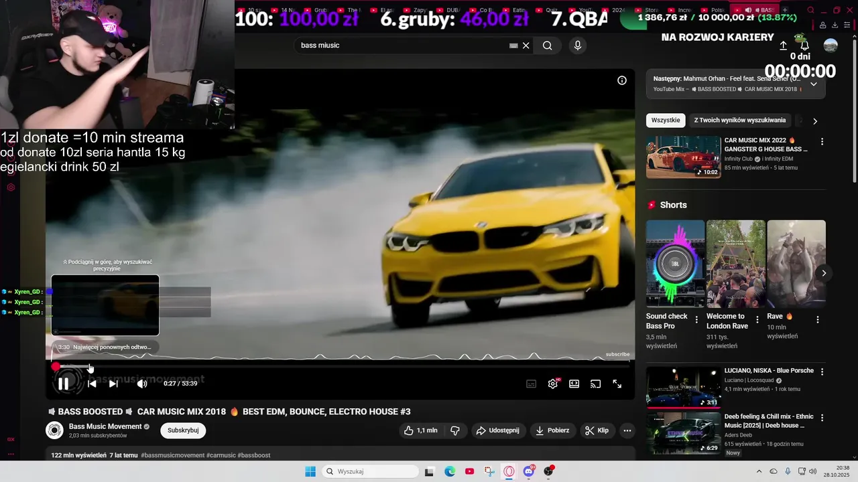This screenshot has width=858, height=482.
Task: Open Microsoft Edge from the taskbar
Action: pyautogui.click(x=450, y=471)
